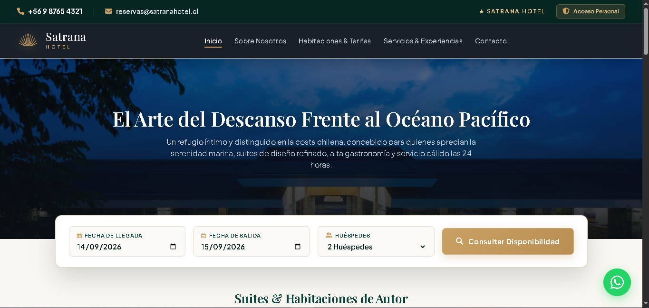This screenshot has height=308, width=649.
Task: Click the star icon next to SATRANA HOTEL
Action: pyautogui.click(x=482, y=11)
